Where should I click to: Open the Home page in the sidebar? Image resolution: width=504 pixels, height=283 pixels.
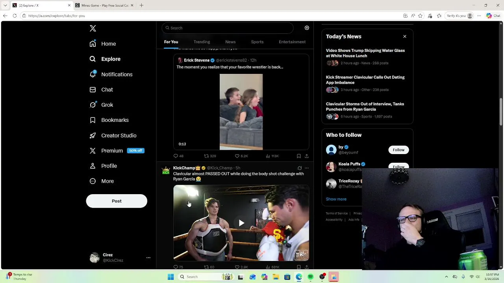point(103,44)
